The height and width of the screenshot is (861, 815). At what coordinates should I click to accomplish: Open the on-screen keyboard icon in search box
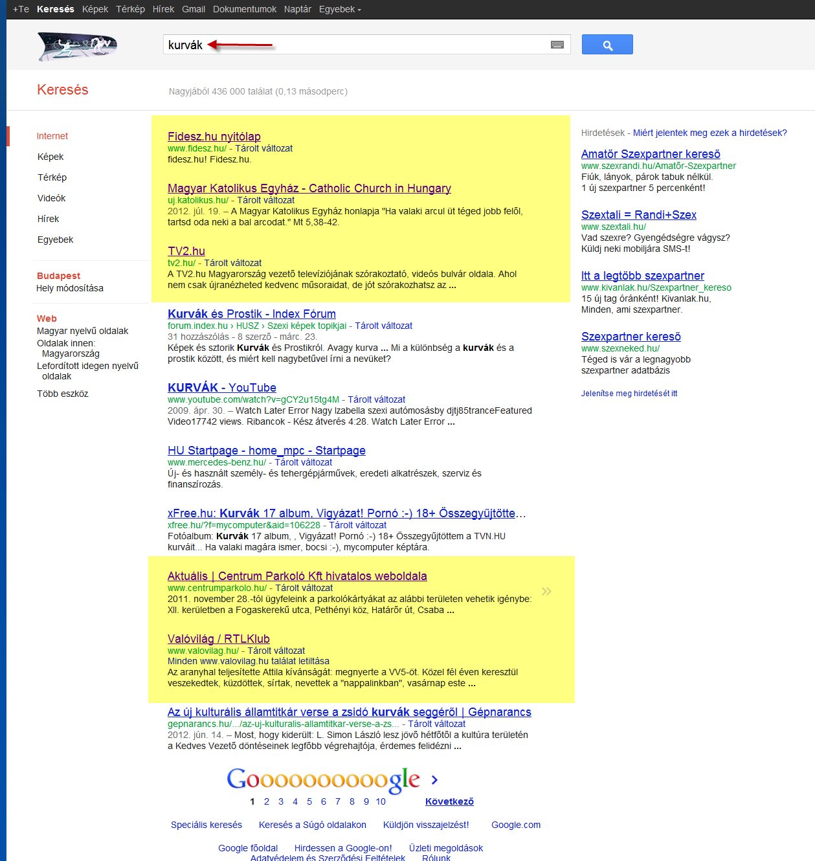pyautogui.click(x=556, y=45)
